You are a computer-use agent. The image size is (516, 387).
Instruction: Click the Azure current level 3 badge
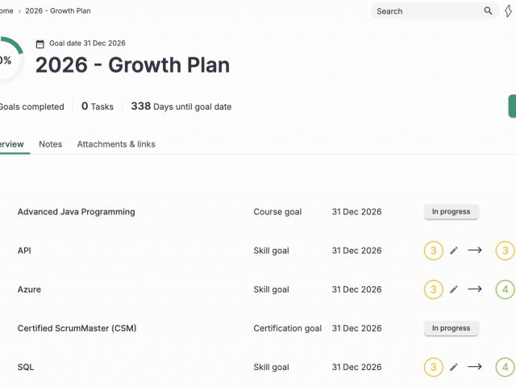(x=434, y=289)
